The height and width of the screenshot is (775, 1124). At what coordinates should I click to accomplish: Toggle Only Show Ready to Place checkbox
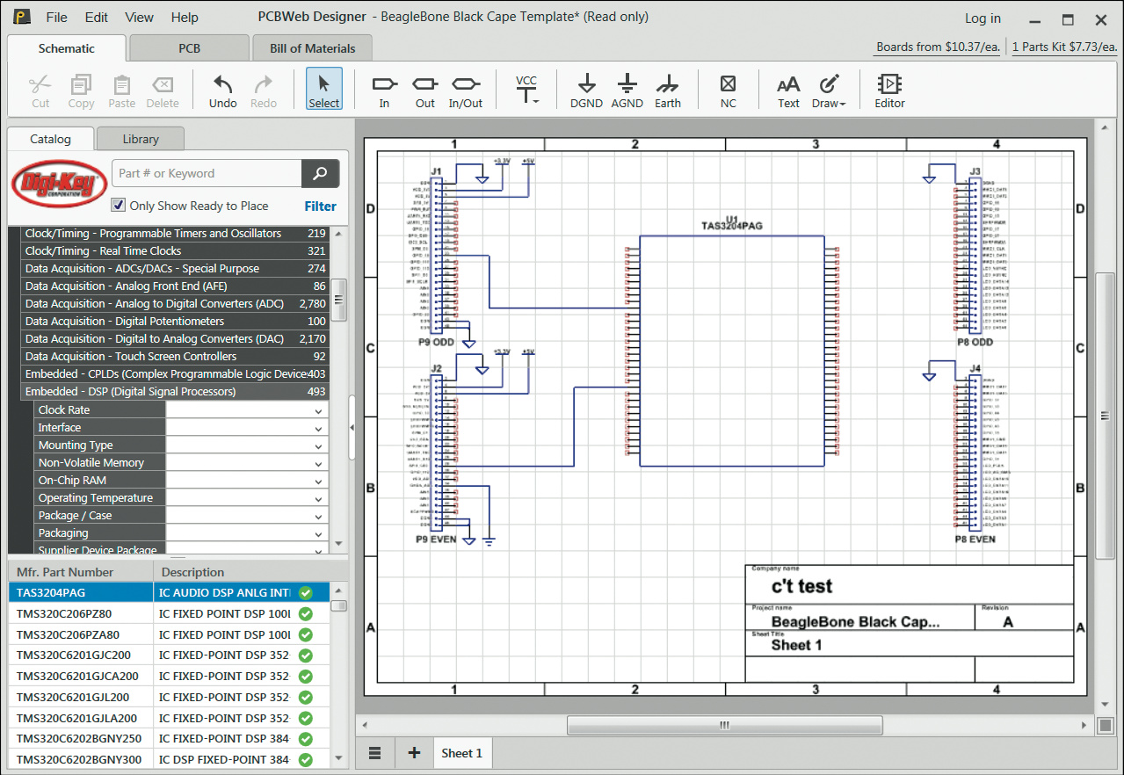pos(119,206)
